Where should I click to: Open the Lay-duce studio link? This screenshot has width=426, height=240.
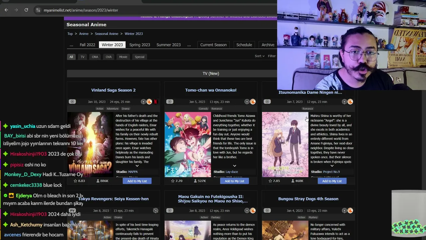[232, 172]
